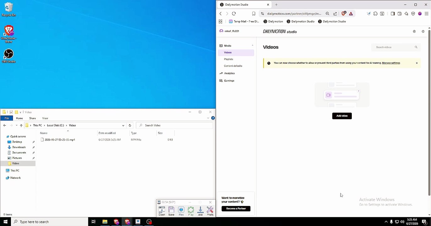The height and width of the screenshot is (226, 431).
Task: Reload the Dailymotion page in Brave
Action: pos(234,13)
